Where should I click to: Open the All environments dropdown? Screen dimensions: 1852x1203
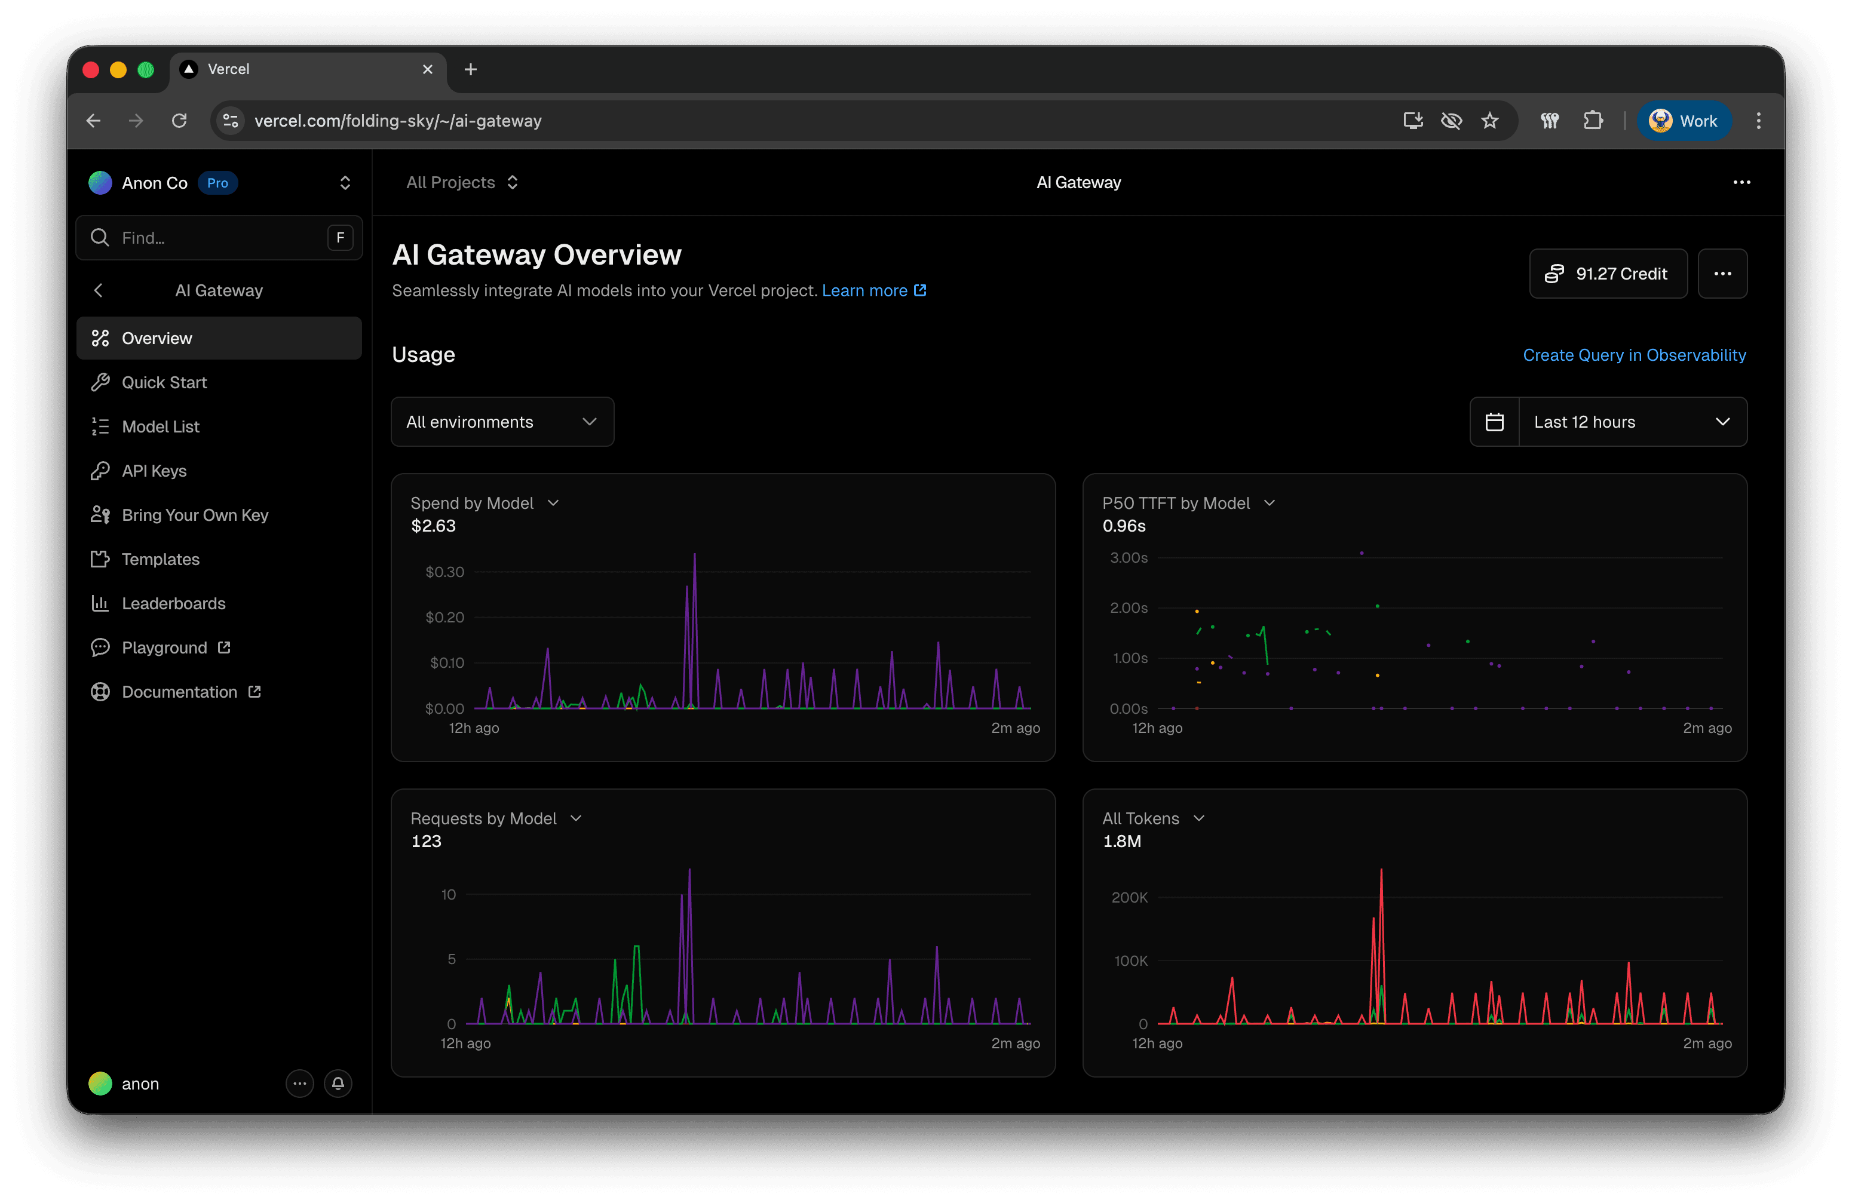pos(502,421)
